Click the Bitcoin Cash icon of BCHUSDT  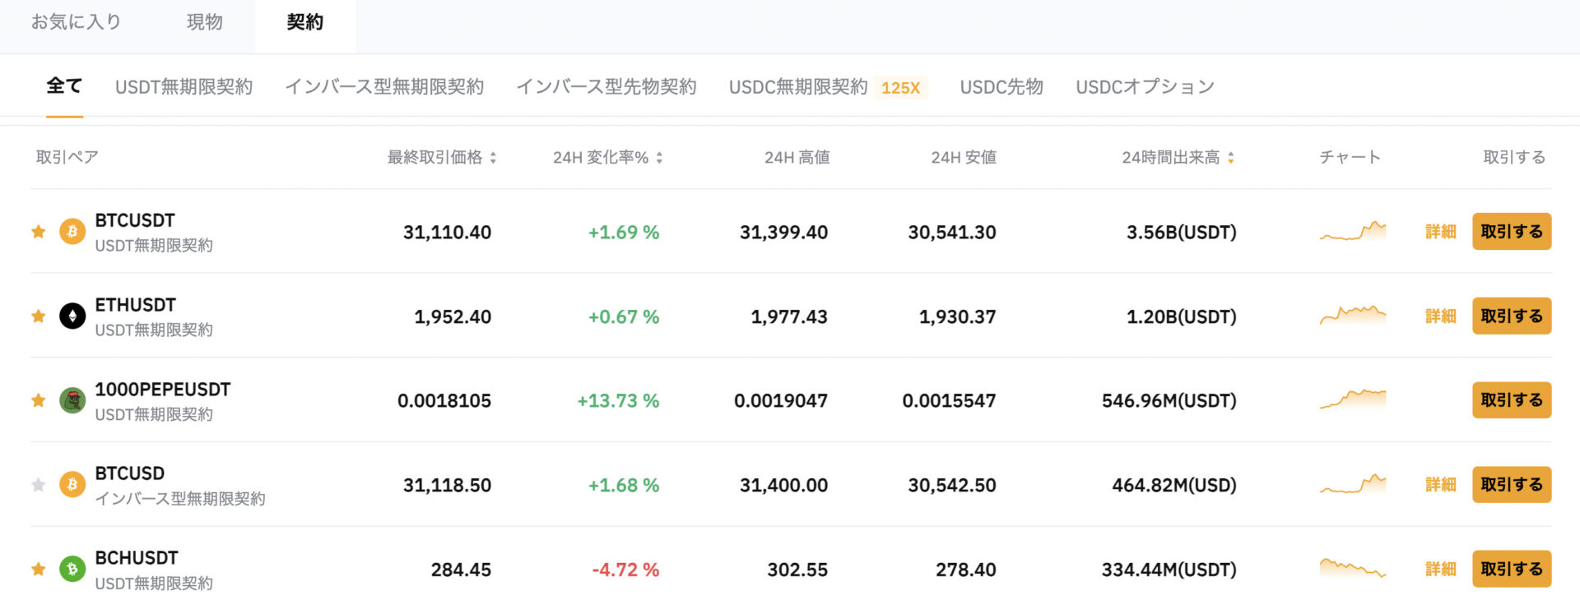click(72, 570)
